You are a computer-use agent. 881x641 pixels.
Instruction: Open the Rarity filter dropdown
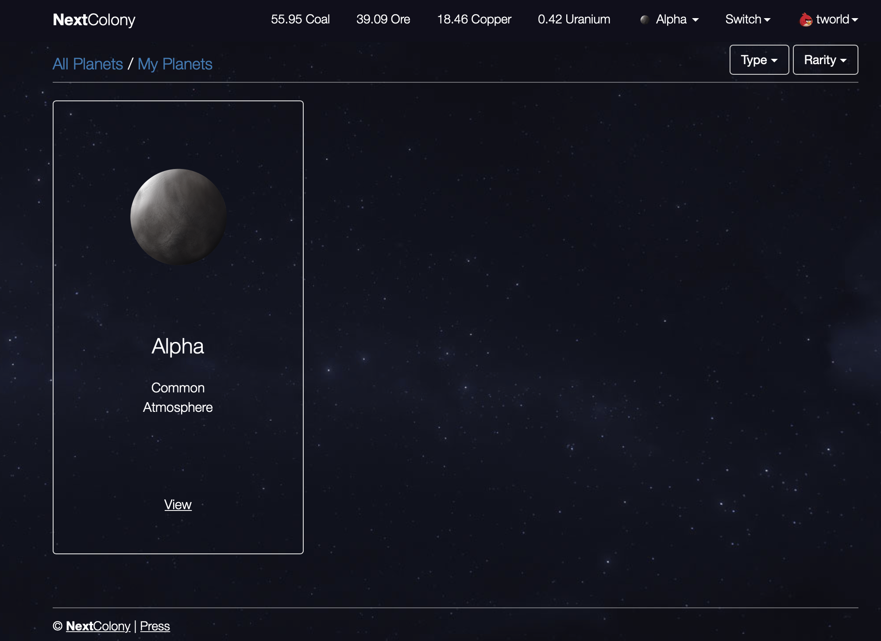(x=825, y=60)
